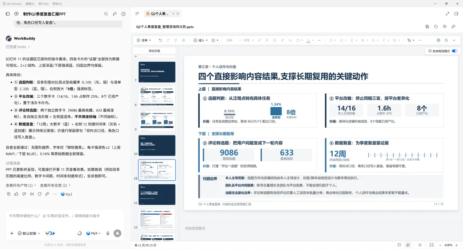
Task: Give the reply a thumbs up
Action: (16, 194)
